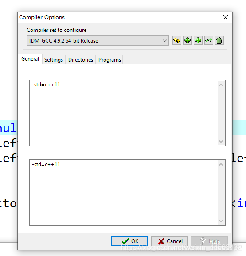The height and width of the screenshot is (256, 246).
Task: Switch to the Settings tab
Action: (x=54, y=60)
